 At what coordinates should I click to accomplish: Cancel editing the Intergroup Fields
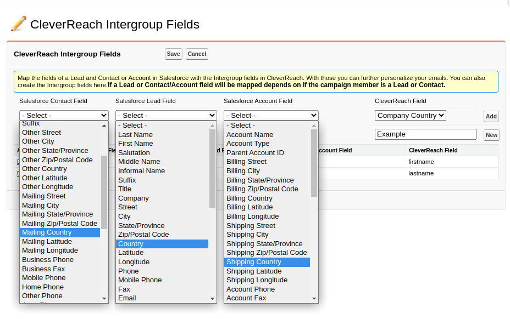(x=197, y=54)
